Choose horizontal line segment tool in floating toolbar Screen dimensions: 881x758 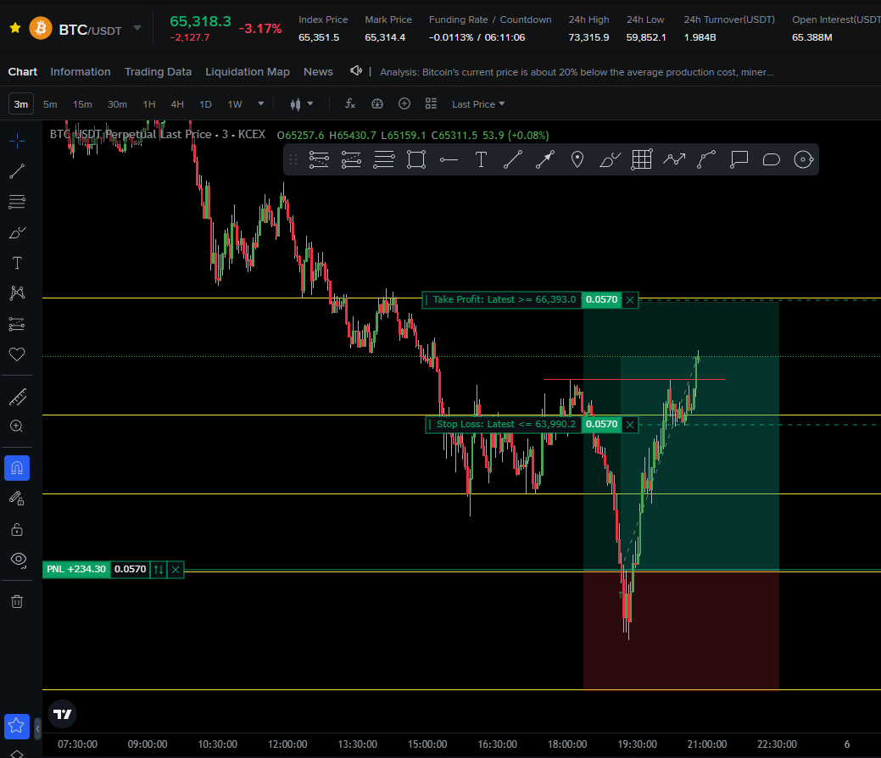pyautogui.click(x=449, y=159)
